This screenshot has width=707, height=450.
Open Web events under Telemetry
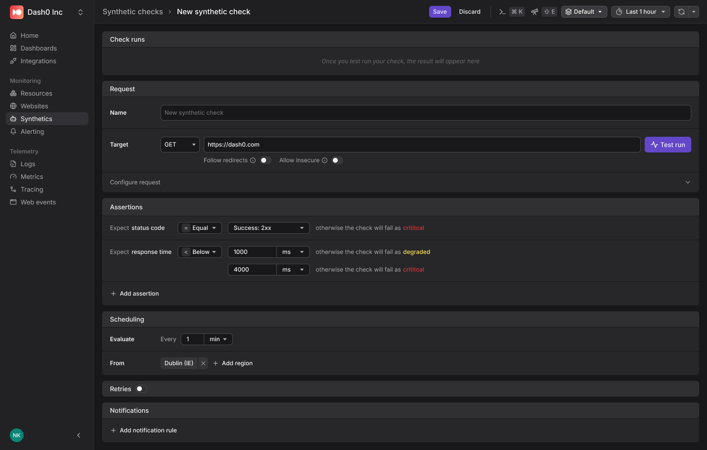point(47,202)
